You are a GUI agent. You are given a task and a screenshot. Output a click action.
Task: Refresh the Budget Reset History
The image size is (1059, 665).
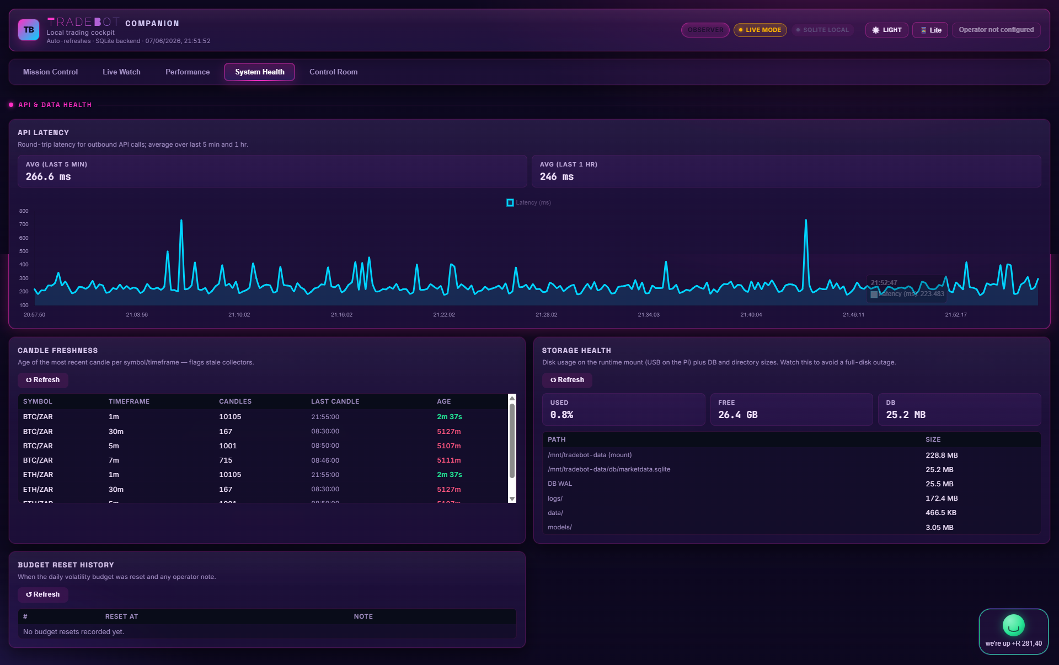(x=42, y=594)
